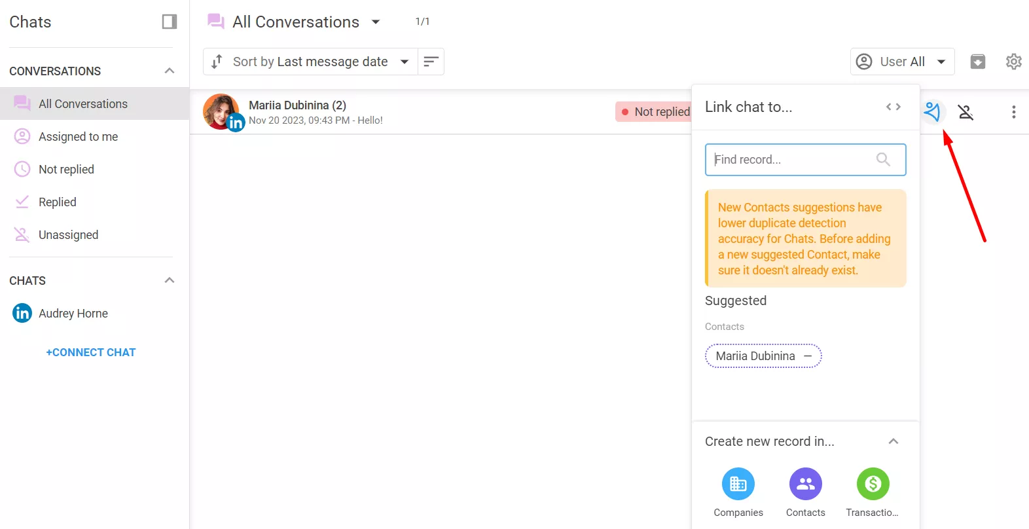Open Assigned to me conversations
This screenshot has height=529, width=1029.
94,136
